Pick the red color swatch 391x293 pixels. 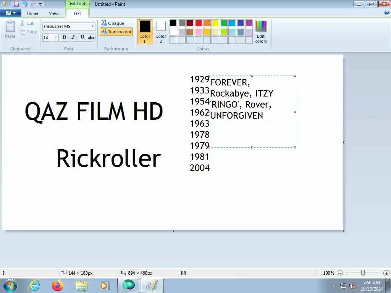point(199,23)
